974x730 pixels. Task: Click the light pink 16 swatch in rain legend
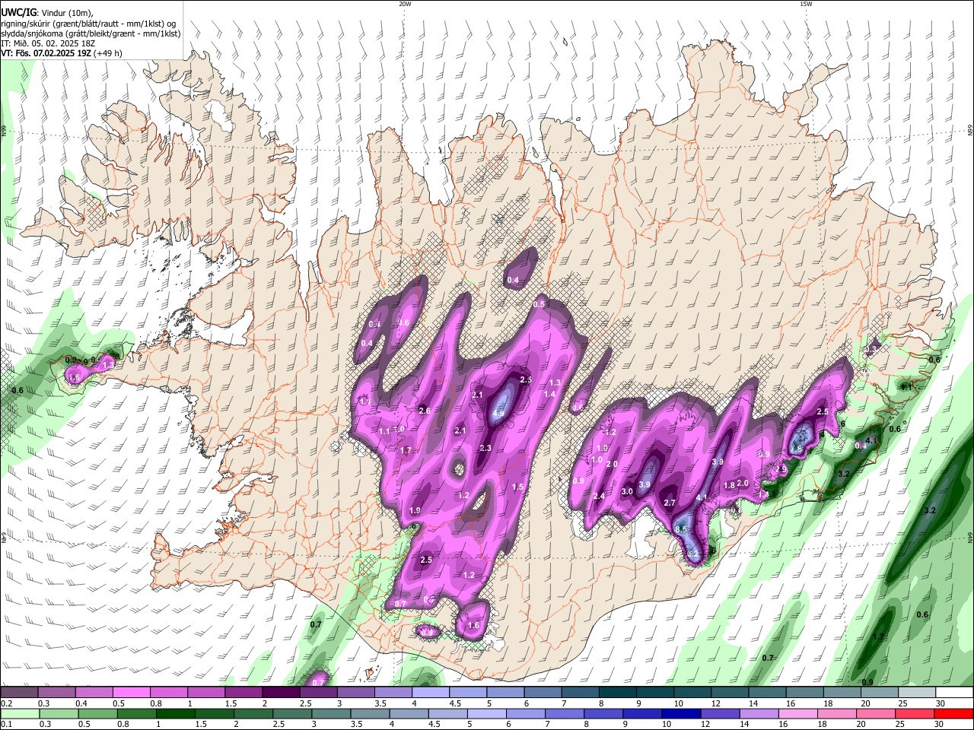tap(798, 713)
